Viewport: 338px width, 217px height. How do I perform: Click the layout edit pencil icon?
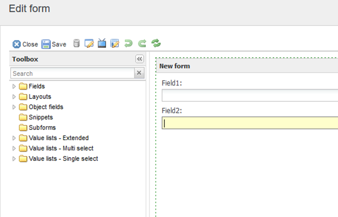click(x=115, y=44)
